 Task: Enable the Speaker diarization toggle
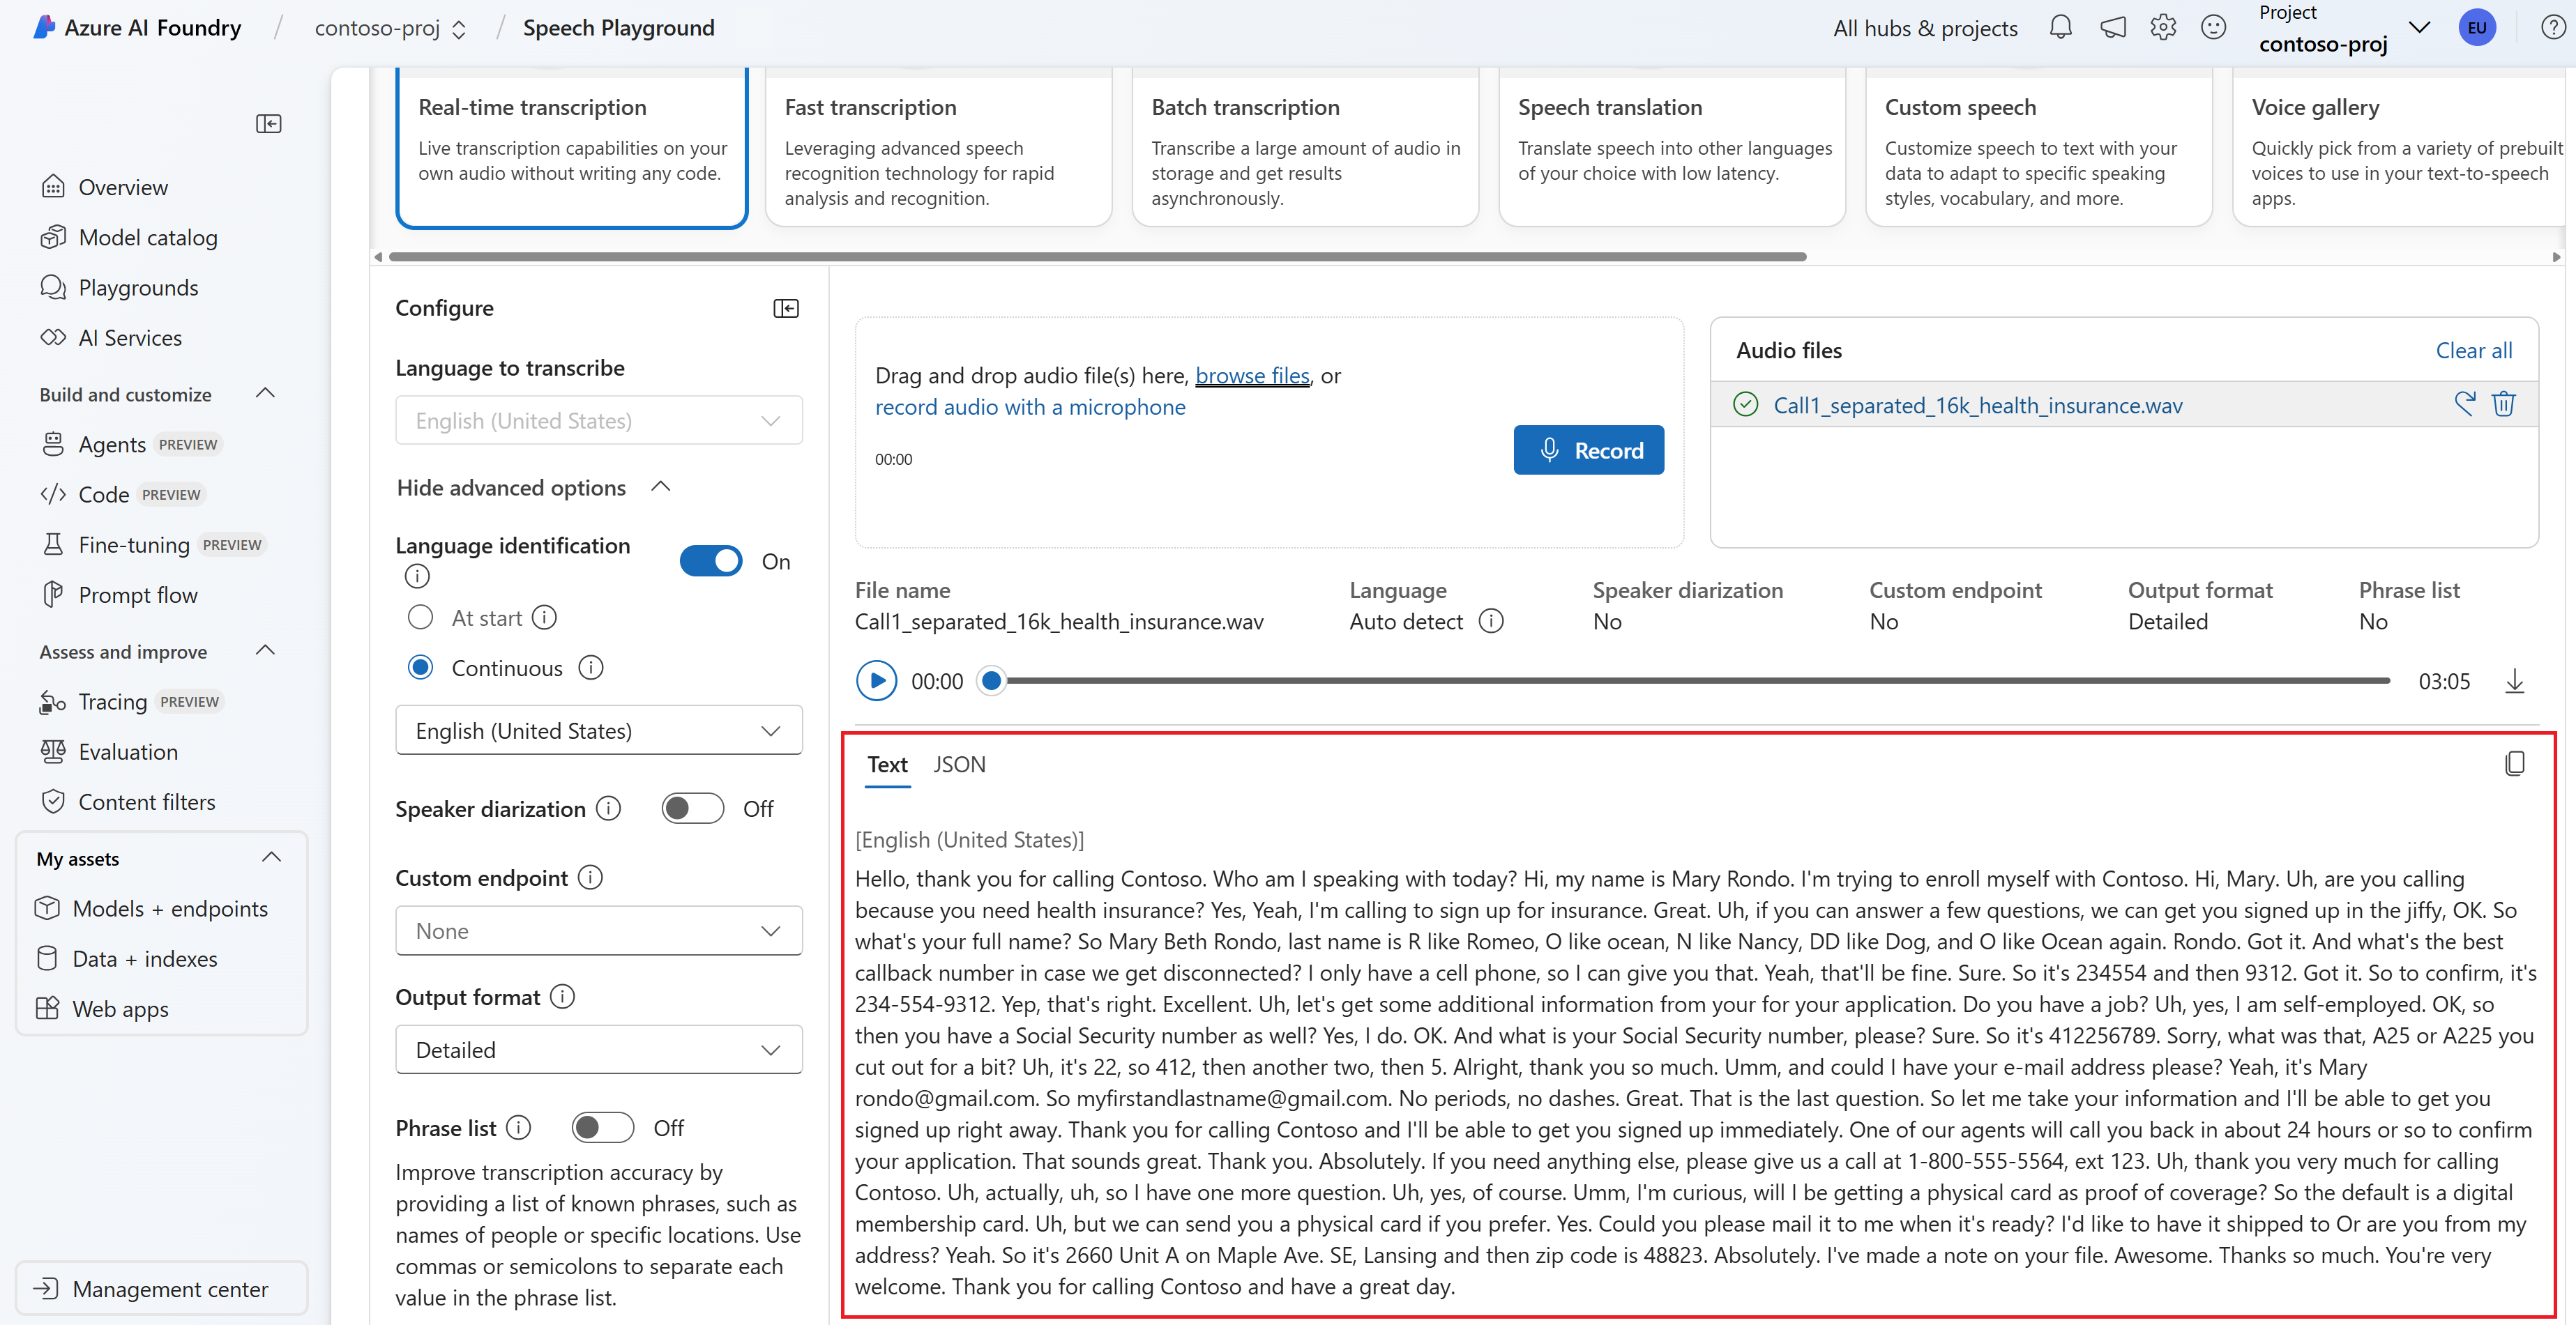point(692,809)
